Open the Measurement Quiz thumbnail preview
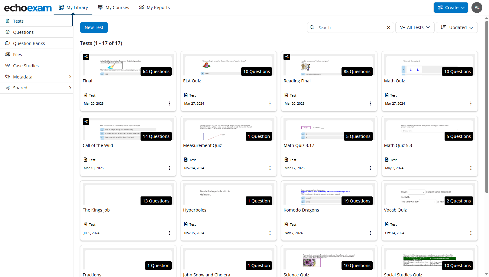Viewport: 489px width, 277px height. (x=228, y=130)
